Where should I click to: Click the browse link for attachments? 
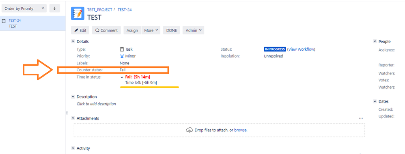click(x=241, y=130)
